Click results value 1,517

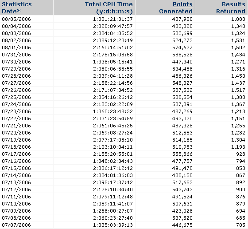tap(238, 90)
